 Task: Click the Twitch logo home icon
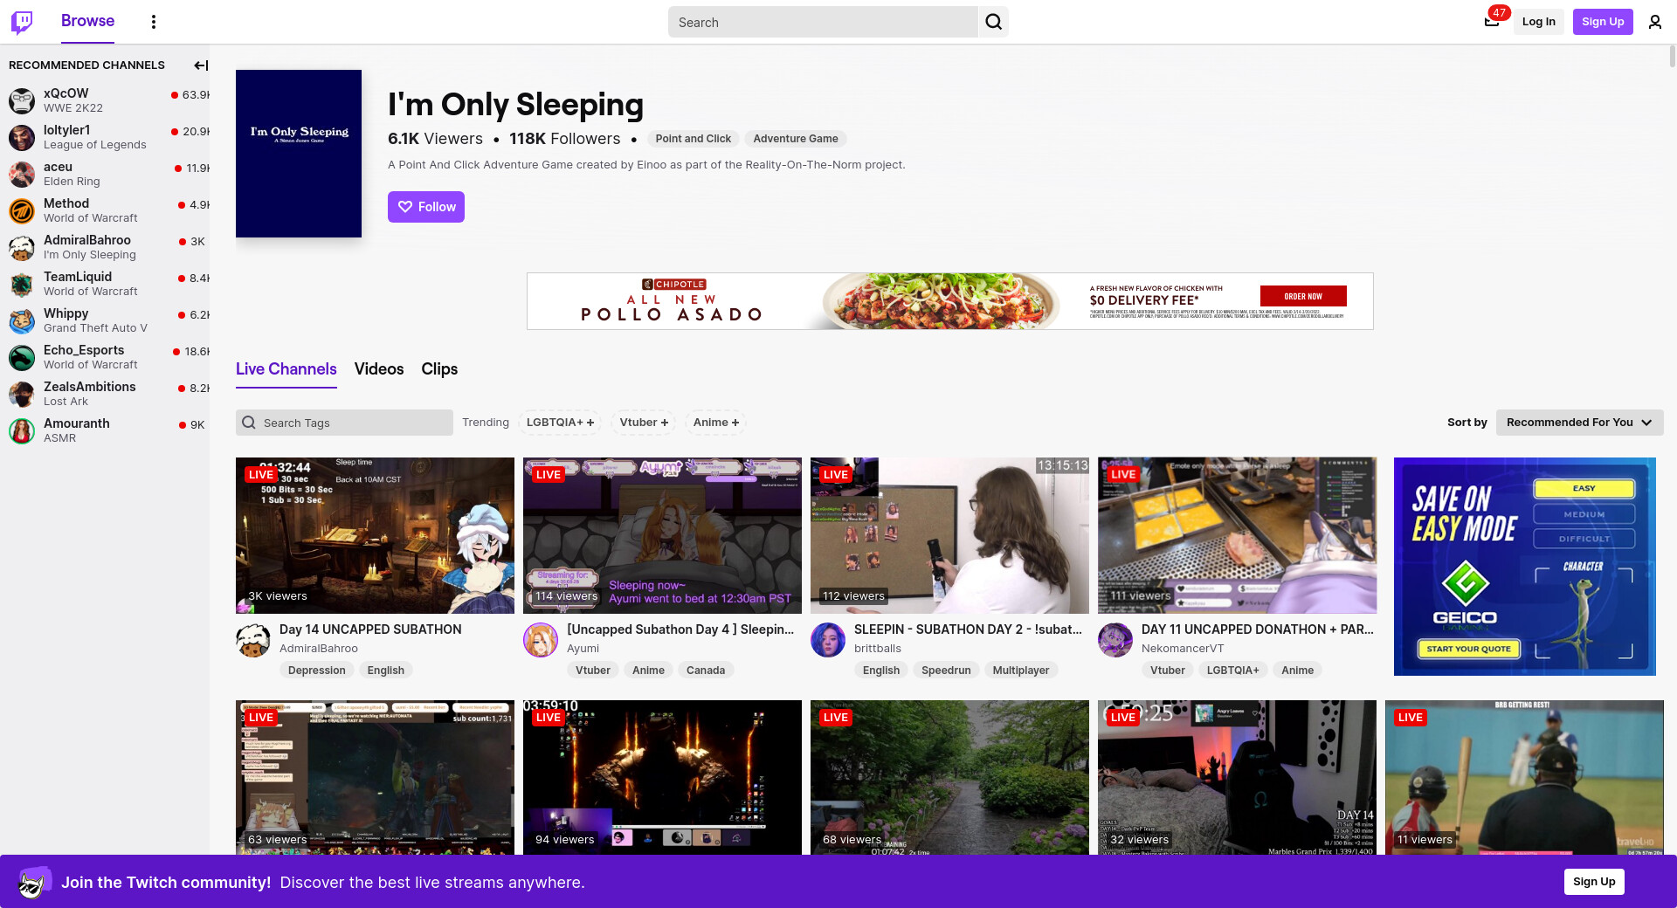22,22
